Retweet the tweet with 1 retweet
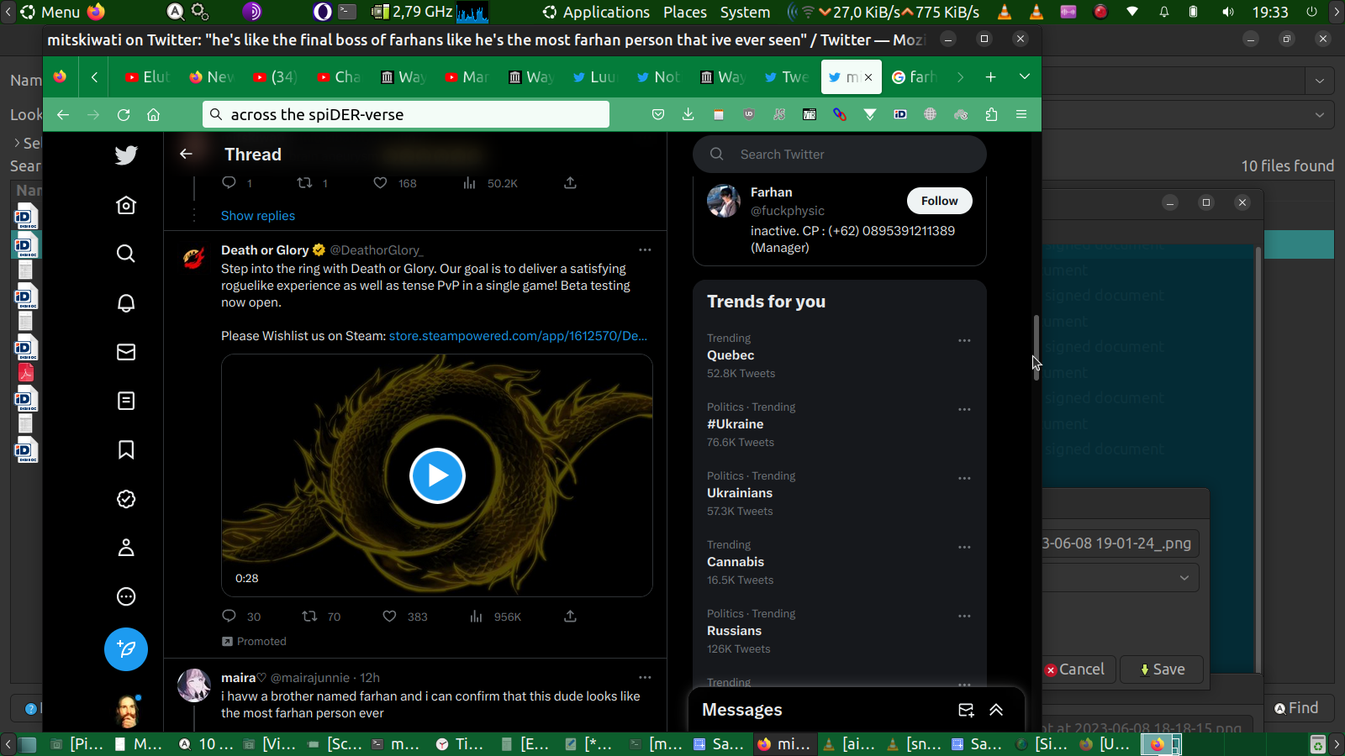 pos(304,183)
